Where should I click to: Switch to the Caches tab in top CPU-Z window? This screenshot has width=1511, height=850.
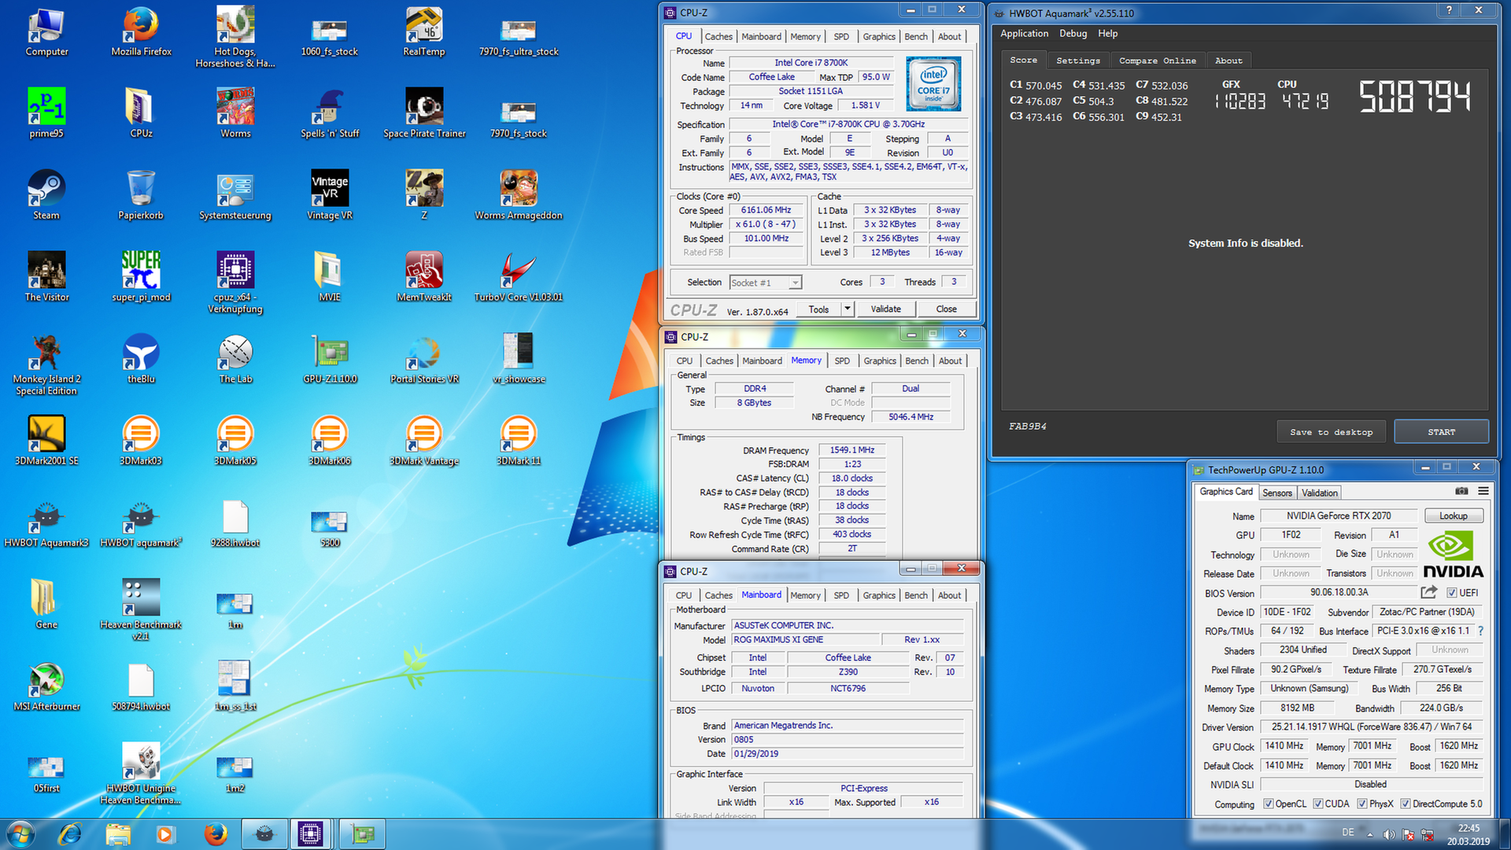[719, 36]
